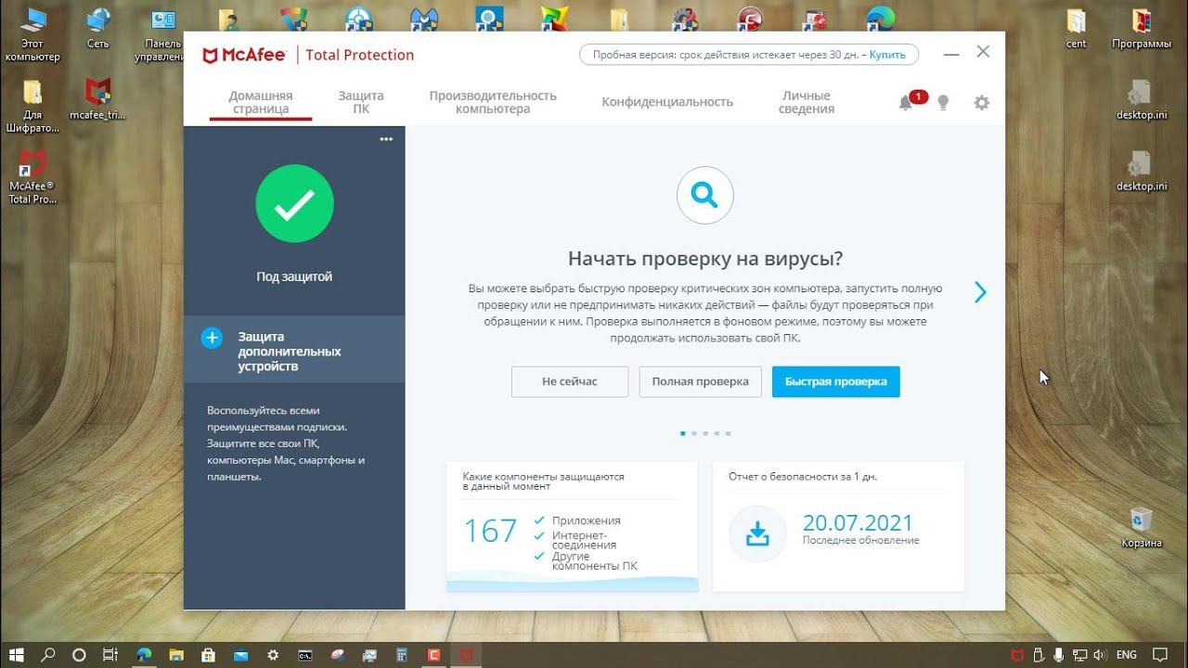Click the volume icon in system tray

pyautogui.click(x=1100, y=655)
